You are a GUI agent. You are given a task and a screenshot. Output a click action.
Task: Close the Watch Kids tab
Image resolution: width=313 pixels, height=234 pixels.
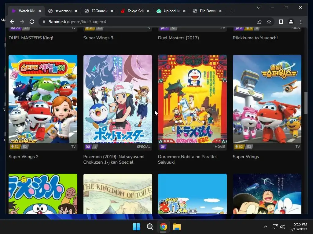pyautogui.click(x=40, y=11)
